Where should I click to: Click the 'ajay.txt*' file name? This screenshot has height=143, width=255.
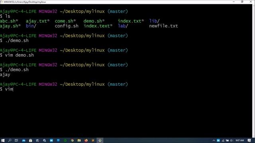point(37,21)
